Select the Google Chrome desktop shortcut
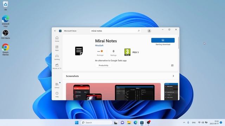 6,49
